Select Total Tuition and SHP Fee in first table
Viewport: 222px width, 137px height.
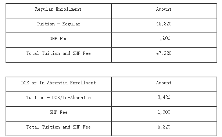point(58,55)
